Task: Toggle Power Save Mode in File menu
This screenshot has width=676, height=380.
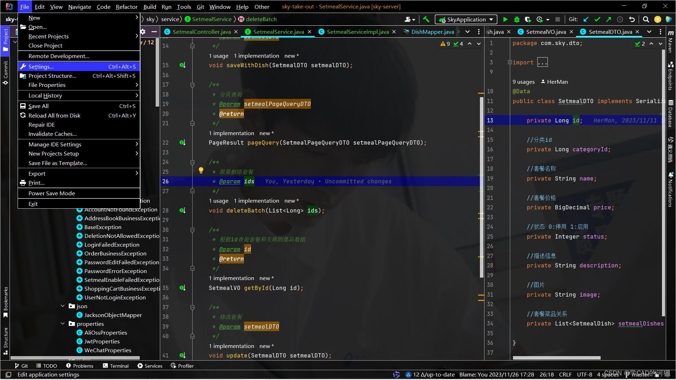Action: tap(52, 193)
